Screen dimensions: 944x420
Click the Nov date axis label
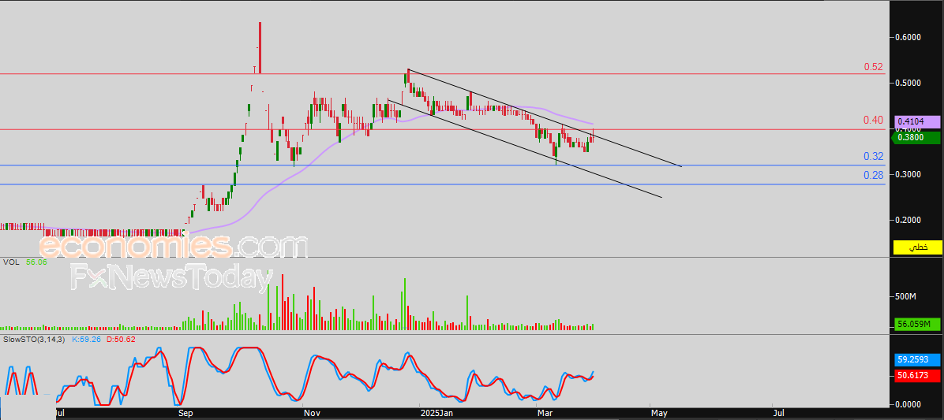tap(311, 414)
